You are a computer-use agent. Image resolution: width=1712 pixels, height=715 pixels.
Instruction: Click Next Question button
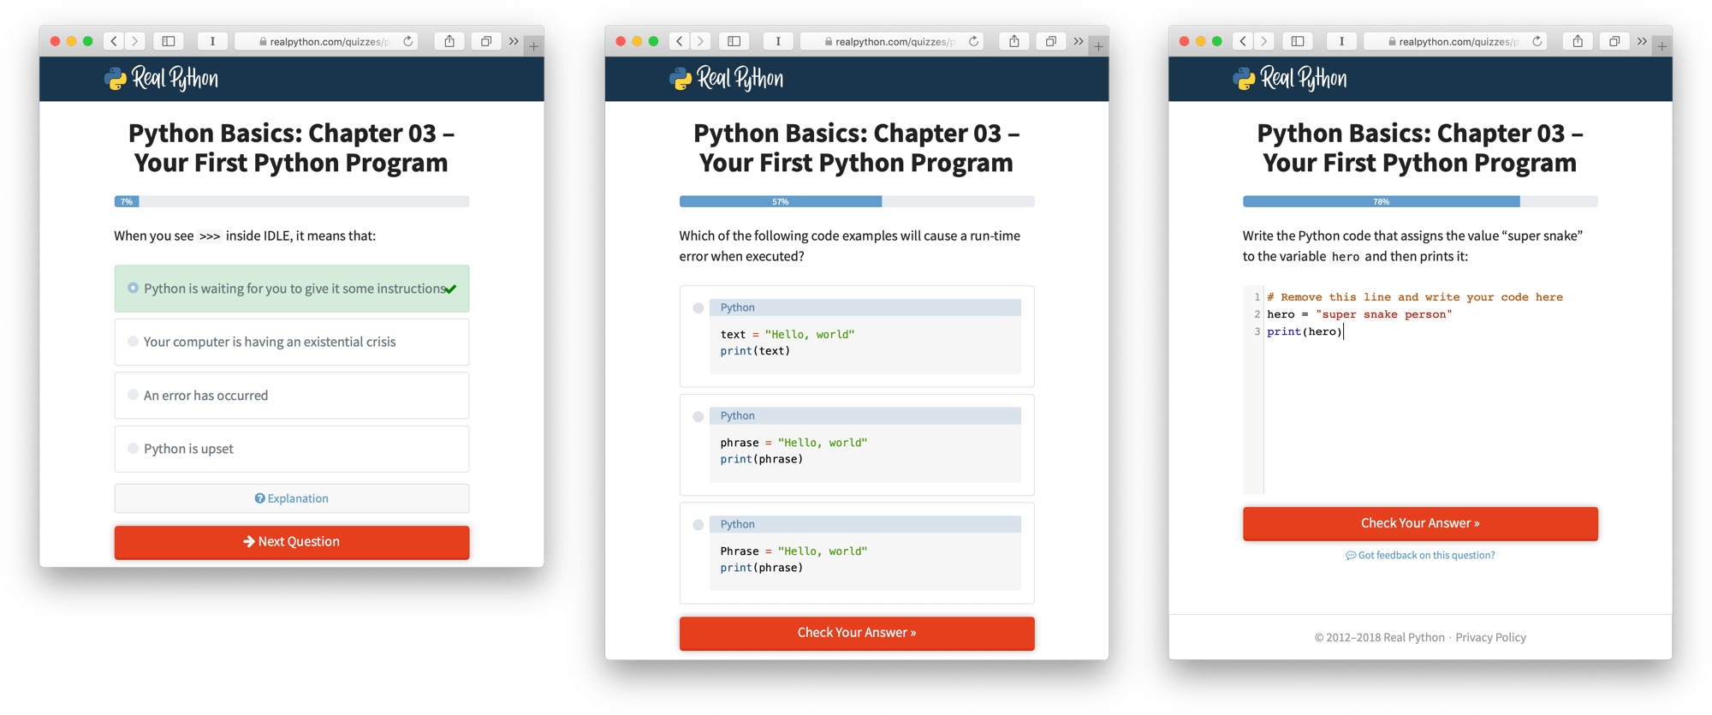tap(292, 542)
